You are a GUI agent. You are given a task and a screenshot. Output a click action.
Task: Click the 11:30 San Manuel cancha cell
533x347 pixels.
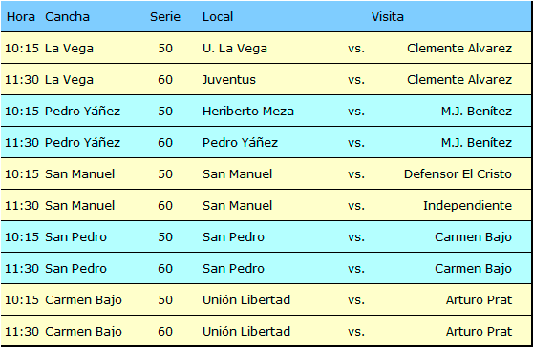coord(79,206)
